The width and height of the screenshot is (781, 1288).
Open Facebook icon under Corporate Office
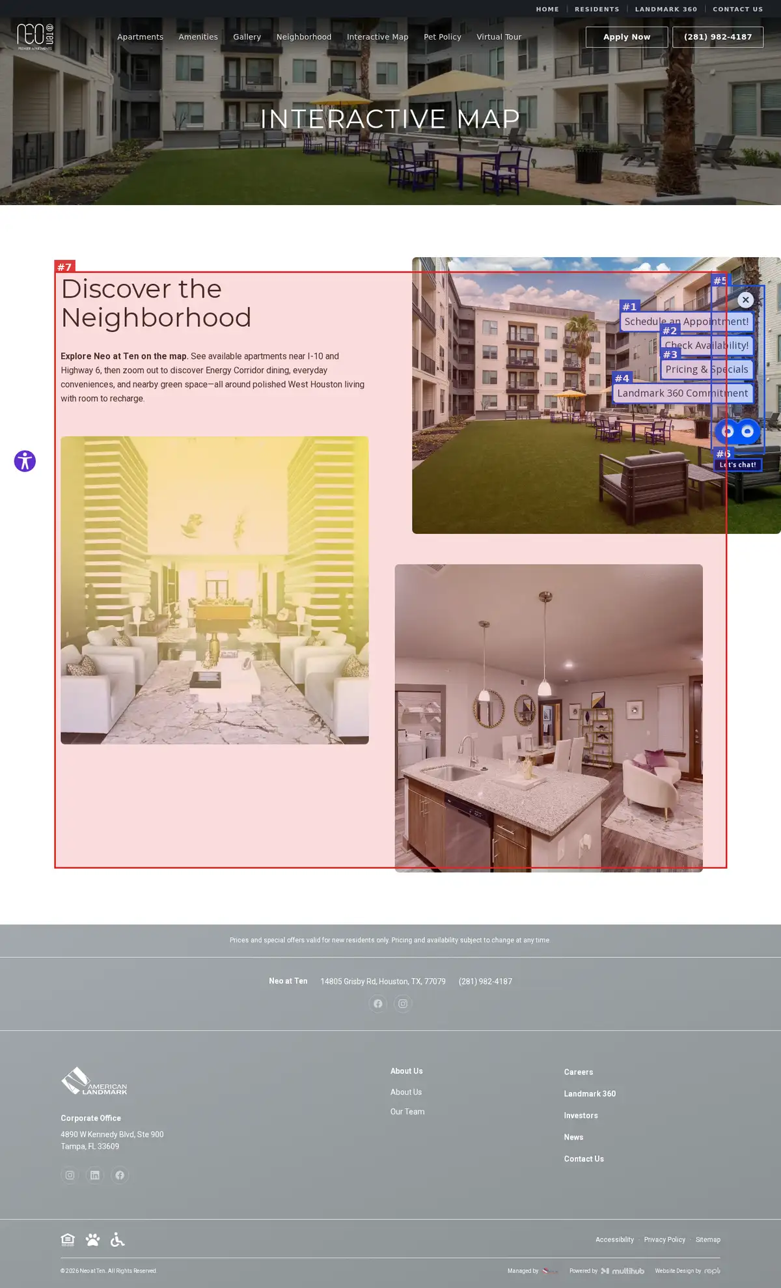pyautogui.click(x=120, y=1175)
